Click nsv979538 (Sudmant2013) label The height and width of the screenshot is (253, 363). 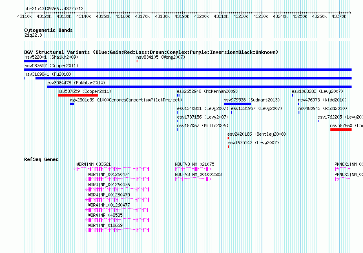252,100
